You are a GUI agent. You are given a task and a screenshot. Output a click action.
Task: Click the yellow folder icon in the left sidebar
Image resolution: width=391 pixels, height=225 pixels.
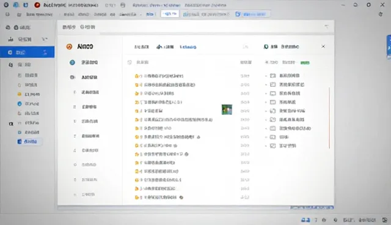19,94
